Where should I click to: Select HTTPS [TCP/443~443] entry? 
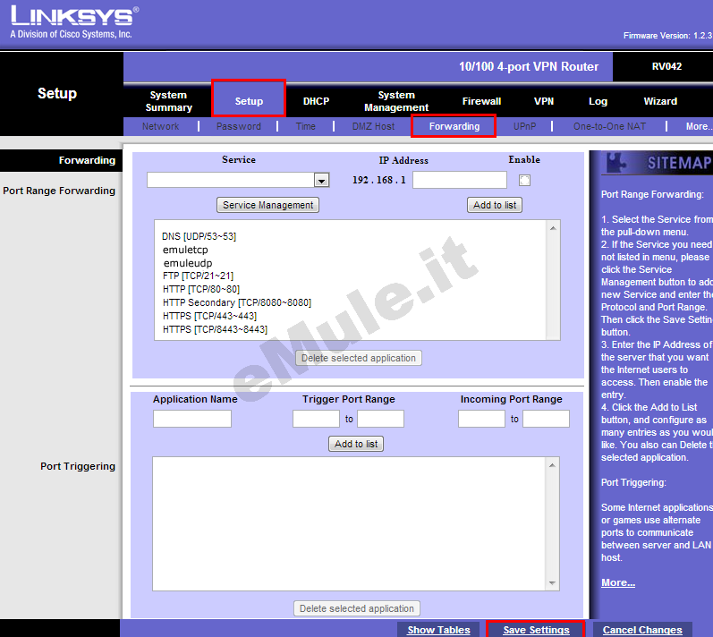(209, 316)
